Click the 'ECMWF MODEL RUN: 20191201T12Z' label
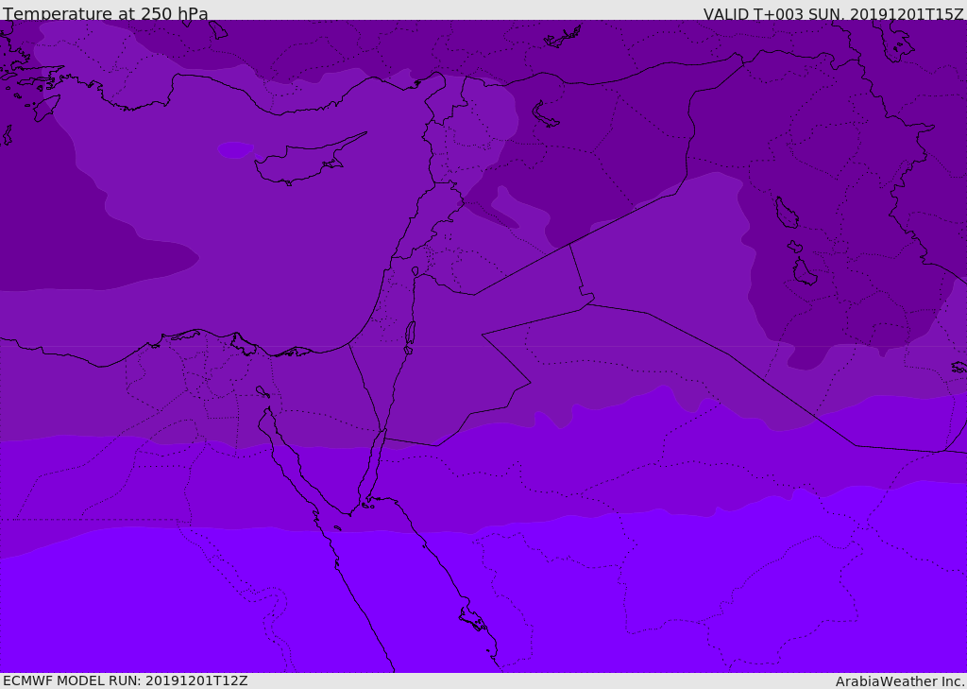This screenshot has height=689, width=967. pos(126,680)
